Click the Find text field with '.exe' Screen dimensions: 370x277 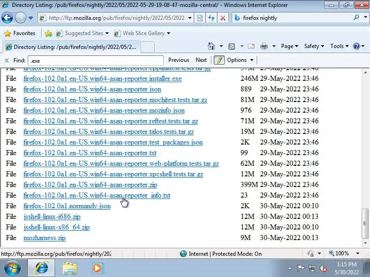click(96, 60)
